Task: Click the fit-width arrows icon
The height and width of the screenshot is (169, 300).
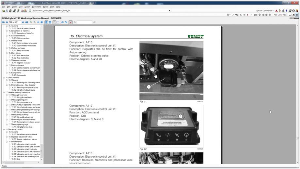Action: pyautogui.click(x=38, y=22)
